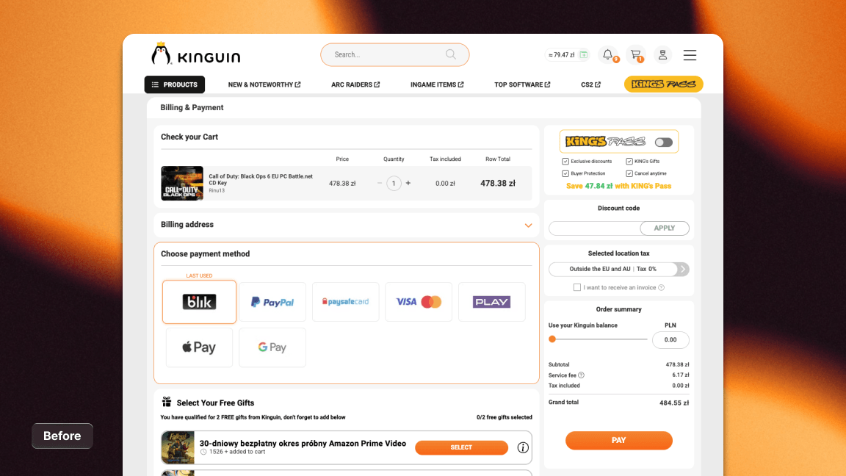Viewport: 846px width, 476px height.
Task: Click the service fee help icon
Action: 582,375
